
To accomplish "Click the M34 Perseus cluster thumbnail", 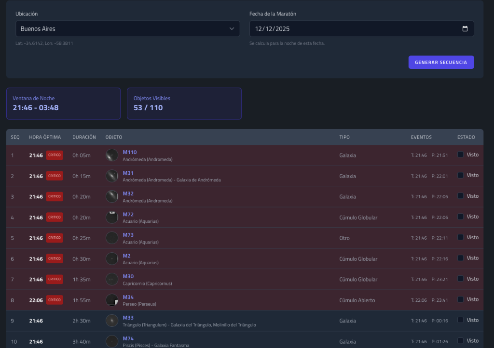I will (112, 300).
